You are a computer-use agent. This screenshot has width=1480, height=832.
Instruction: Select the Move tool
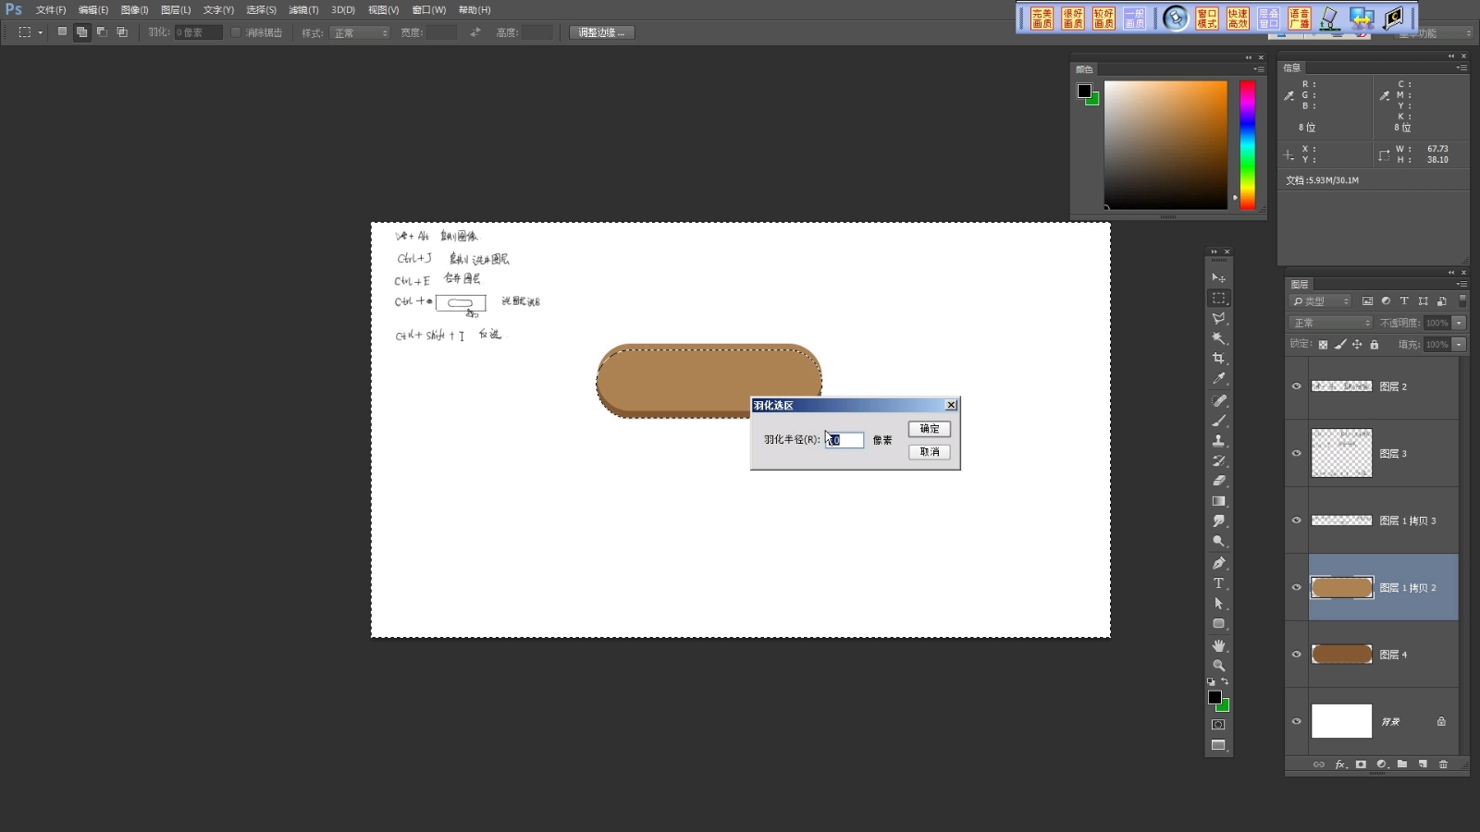pyautogui.click(x=1218, y=277)
